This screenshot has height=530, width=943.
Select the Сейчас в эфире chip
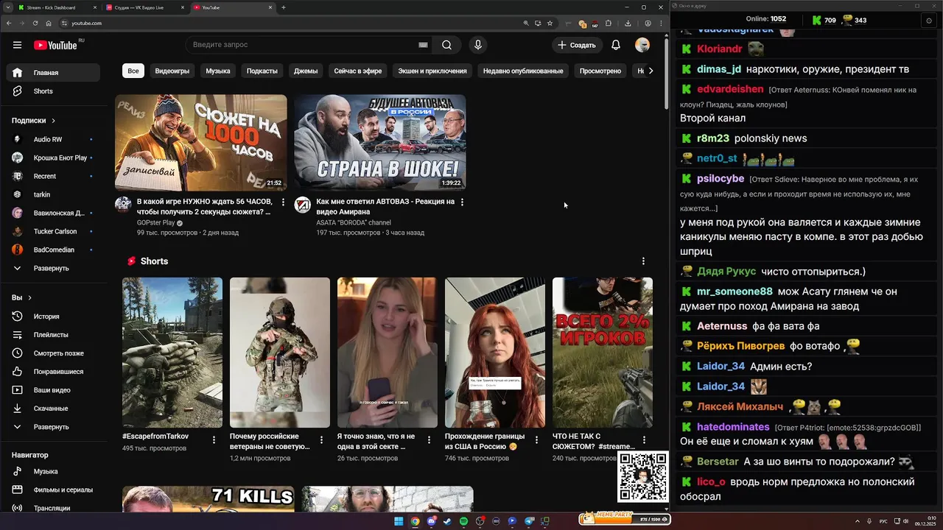(358, 71)
